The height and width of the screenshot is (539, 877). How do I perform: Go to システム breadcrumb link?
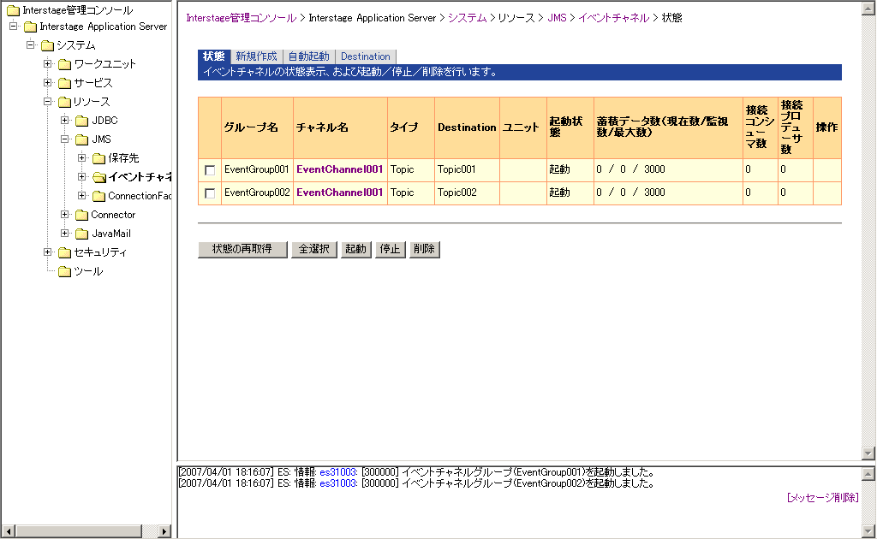click(x=467, y=18)
